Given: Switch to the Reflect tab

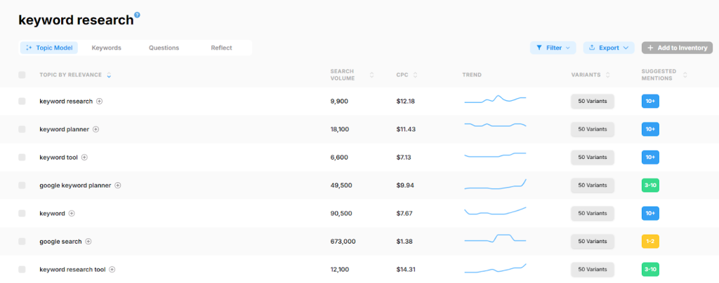Looking at the screenshot, I should pos(221,48).
